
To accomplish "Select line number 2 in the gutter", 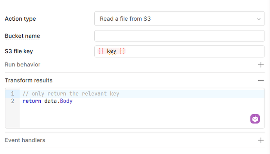I will (13, 101).
